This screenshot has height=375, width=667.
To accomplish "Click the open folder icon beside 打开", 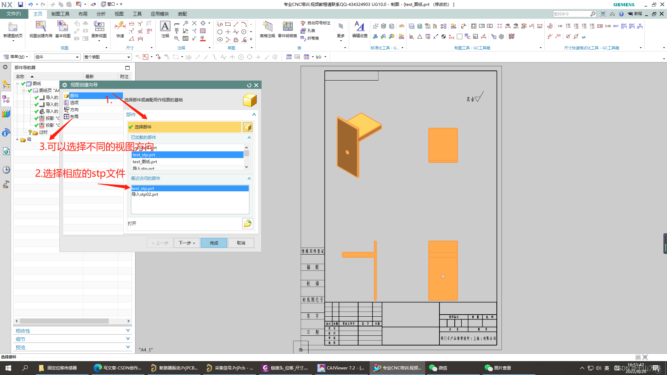I will (x=247, y=224).
